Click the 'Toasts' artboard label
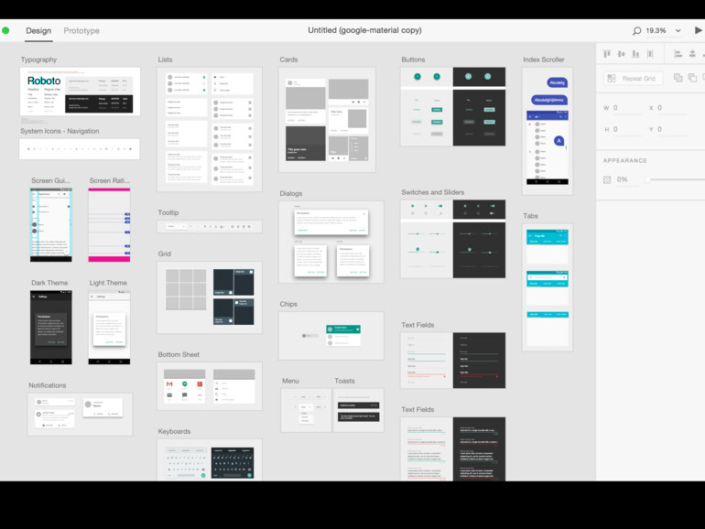This screenshot has width=705, height=529. pos(344,381)
